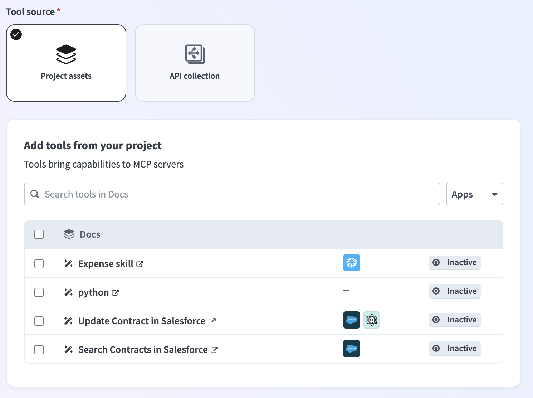533x398 pixels.
Task: Select the Search Contracts in Salesforce checkbox
Action: 39,350
